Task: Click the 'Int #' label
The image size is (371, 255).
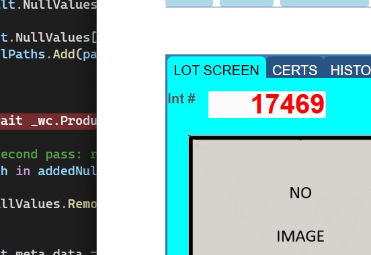Action: tap(181, 99)
